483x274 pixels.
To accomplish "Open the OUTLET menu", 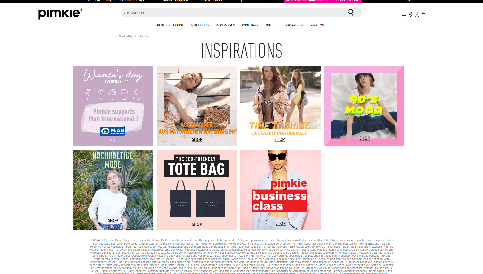I will point(271,25).
